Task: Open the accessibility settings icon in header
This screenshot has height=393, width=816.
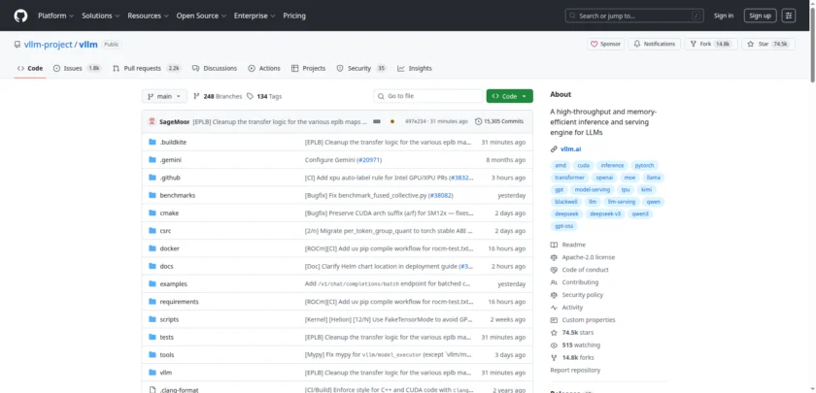Action: [789, 16]
